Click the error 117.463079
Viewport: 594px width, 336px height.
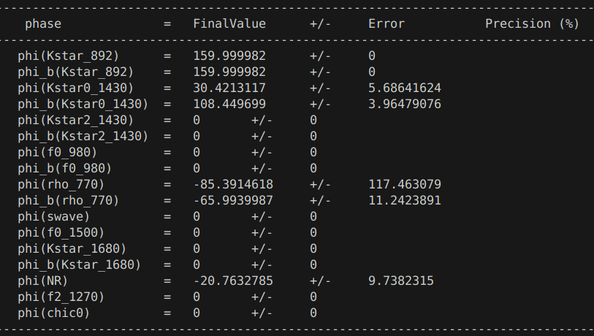point(405,185)
